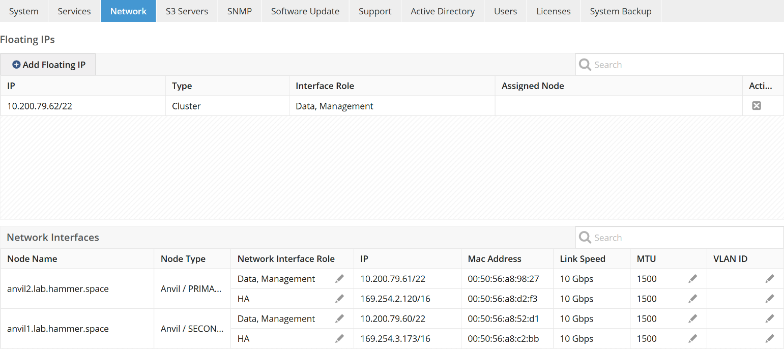Click the Add Floating IP button
This screenshot has width=784, height=349.
click(x=48, y=65)
